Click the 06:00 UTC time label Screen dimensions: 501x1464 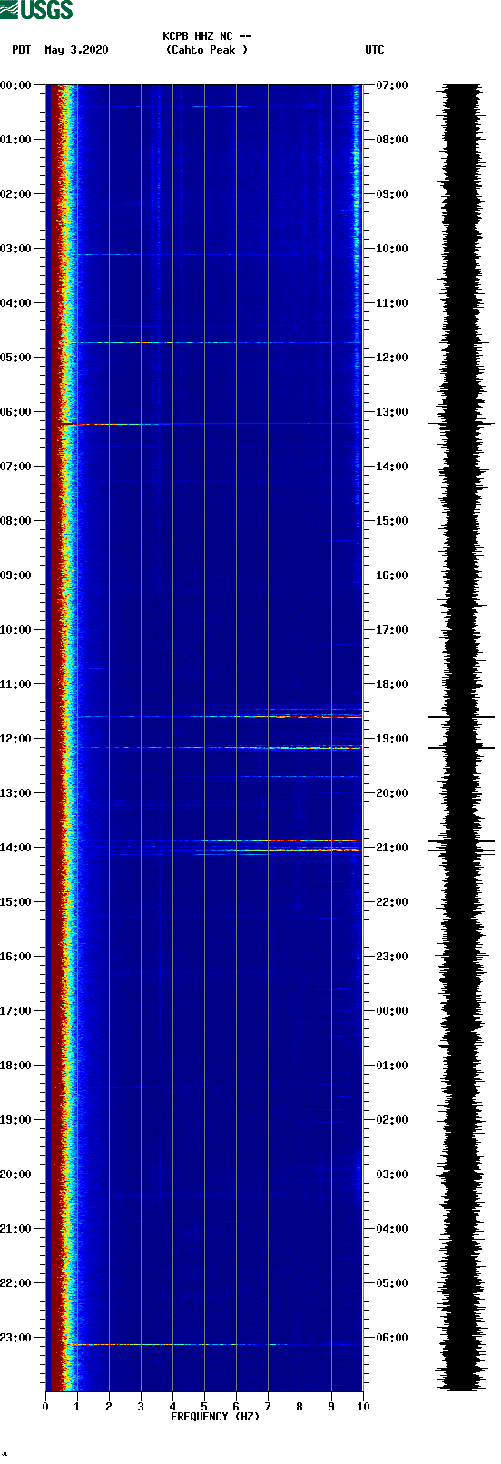(x=392, y=1338)
